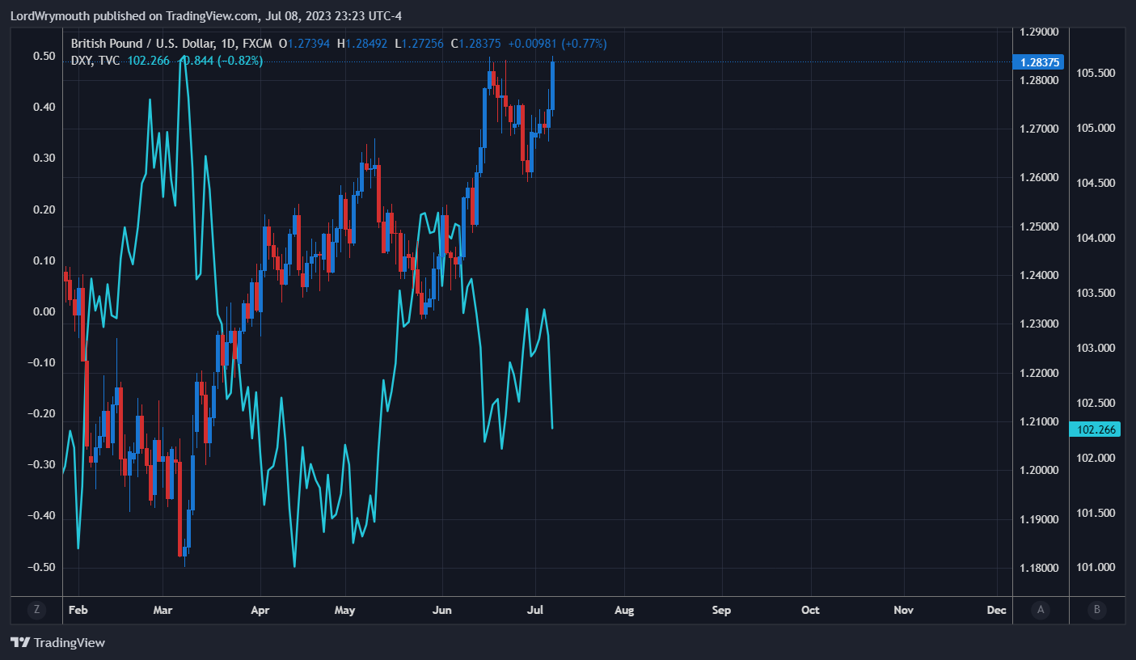Screen dimensions: 1136x660
Task: Click the 1.23000 price scale value
Action: (x=1040, y=324)
